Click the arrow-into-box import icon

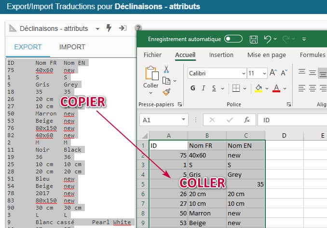[123, 28]
